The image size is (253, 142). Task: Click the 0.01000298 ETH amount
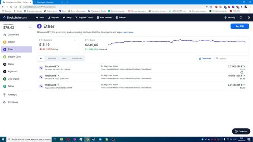(236, 66)
